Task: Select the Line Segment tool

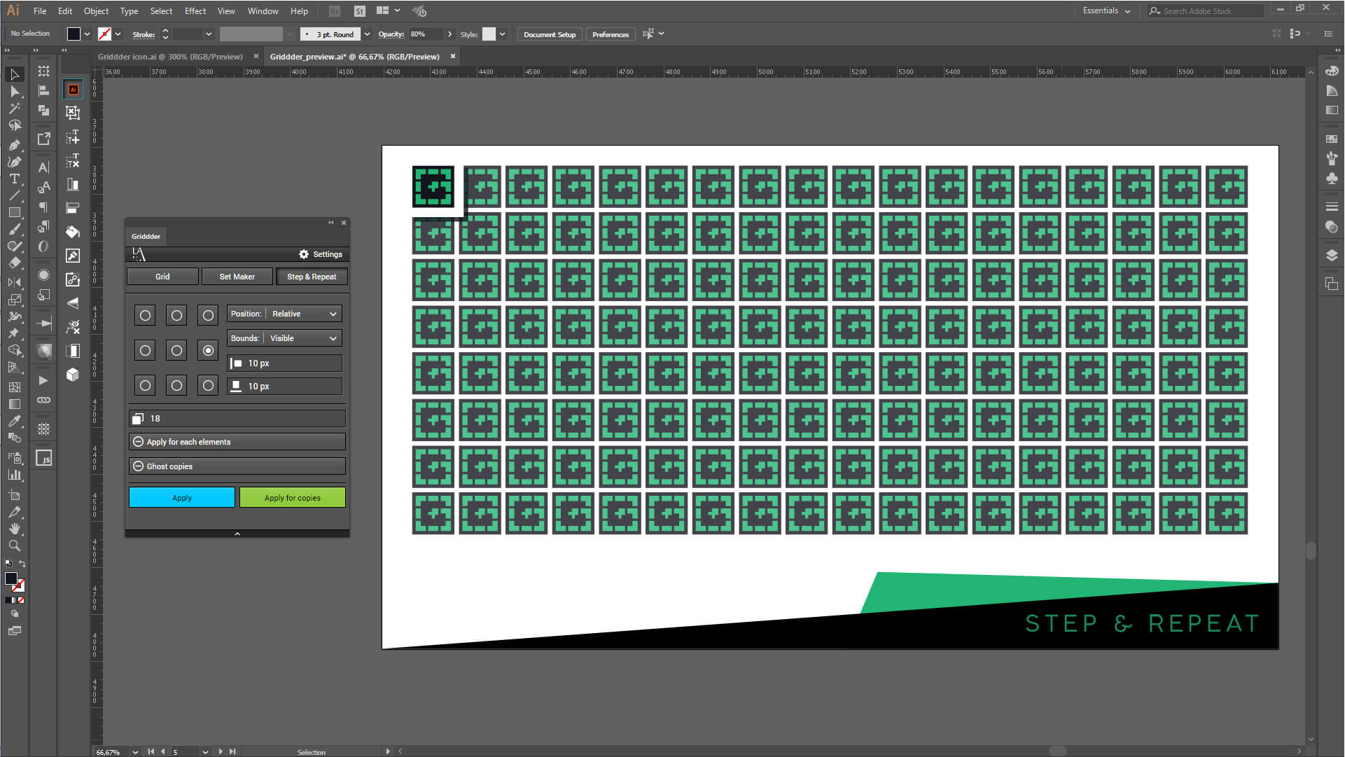Action: coord(14,195)
